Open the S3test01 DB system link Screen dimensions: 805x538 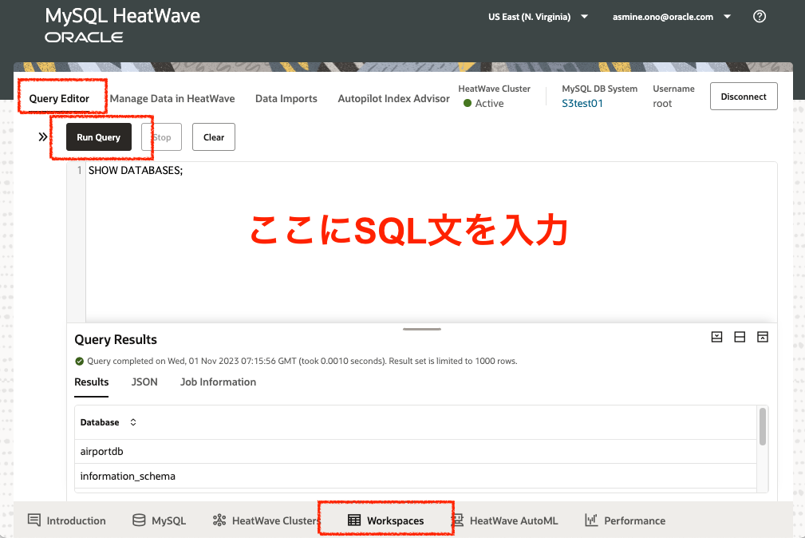(582, 103)
